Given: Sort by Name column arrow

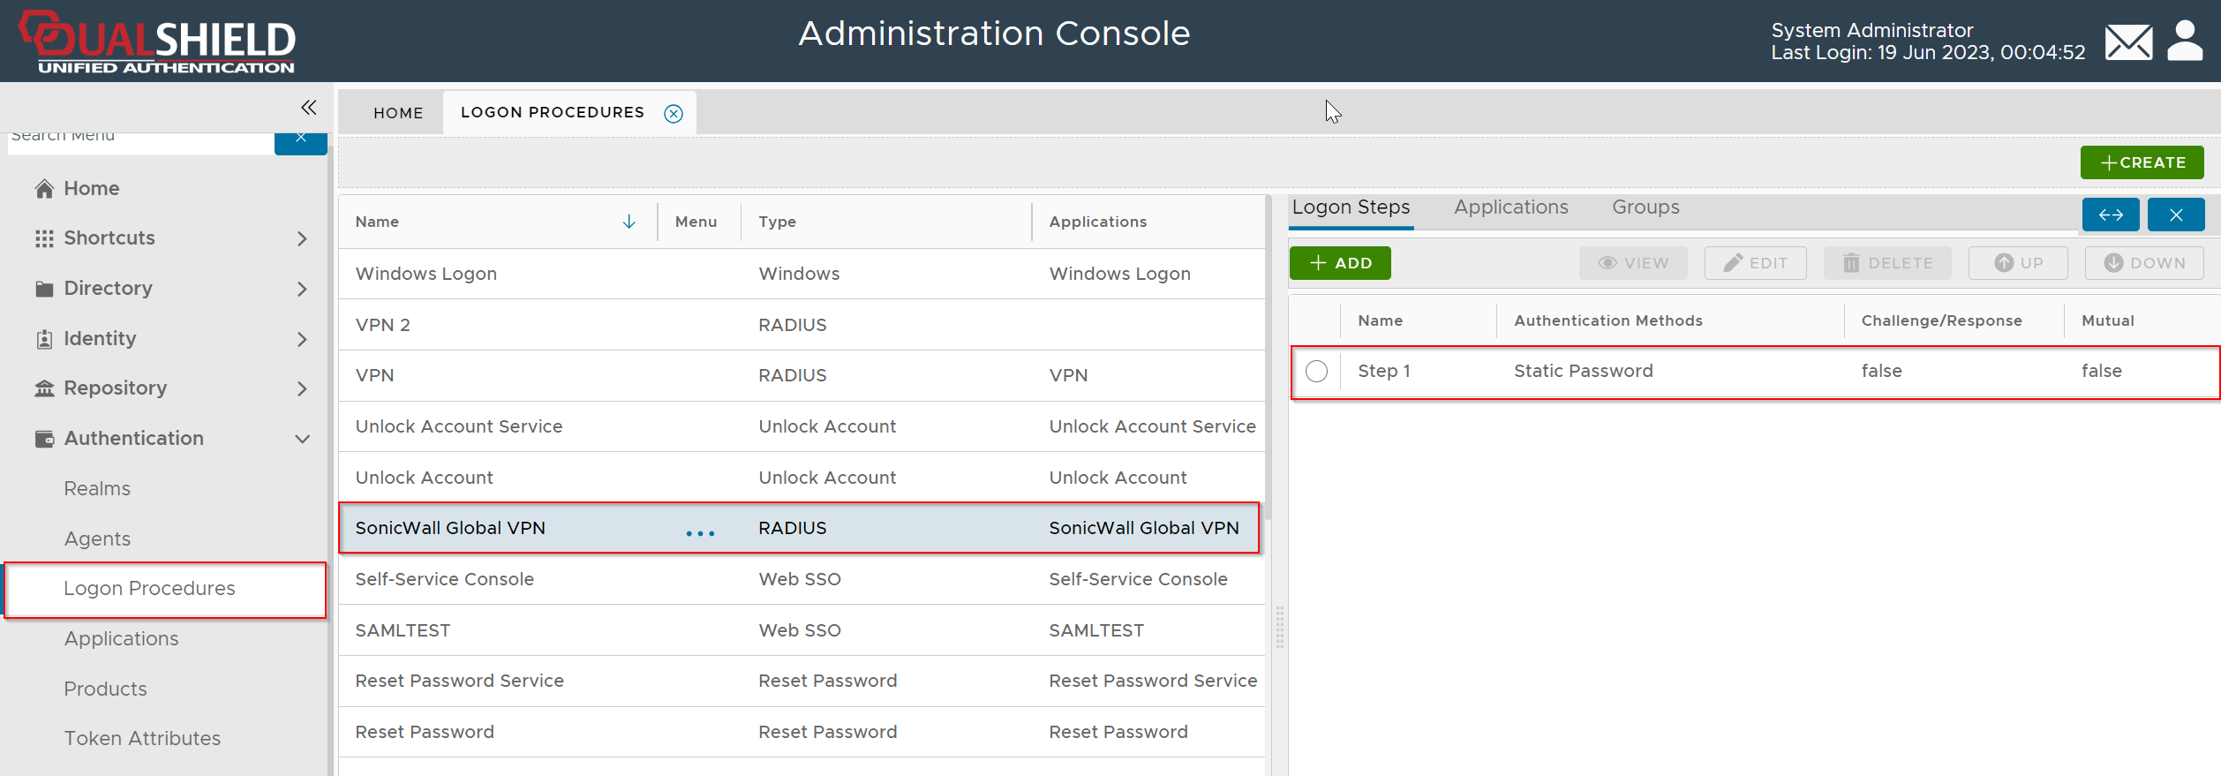Looking at the screenshot, I should point(629,222).
